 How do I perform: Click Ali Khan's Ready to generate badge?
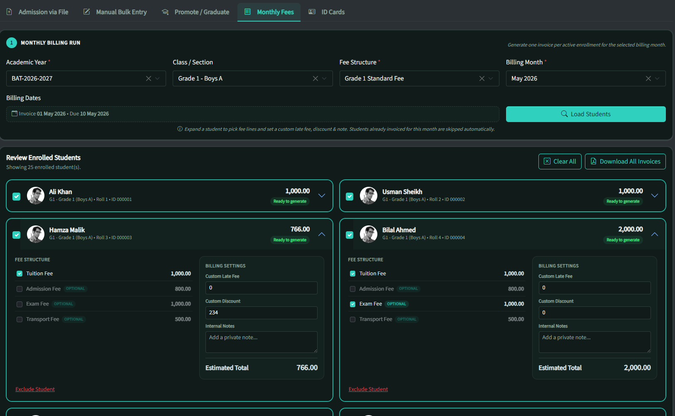pyautogui.click(x=290, y=201)
